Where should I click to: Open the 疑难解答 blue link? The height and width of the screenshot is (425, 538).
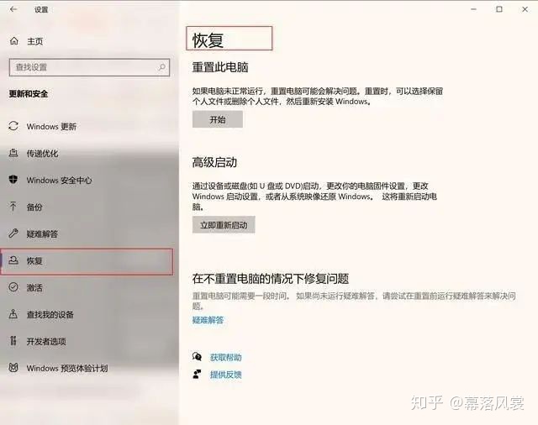[x=208, y=320]
